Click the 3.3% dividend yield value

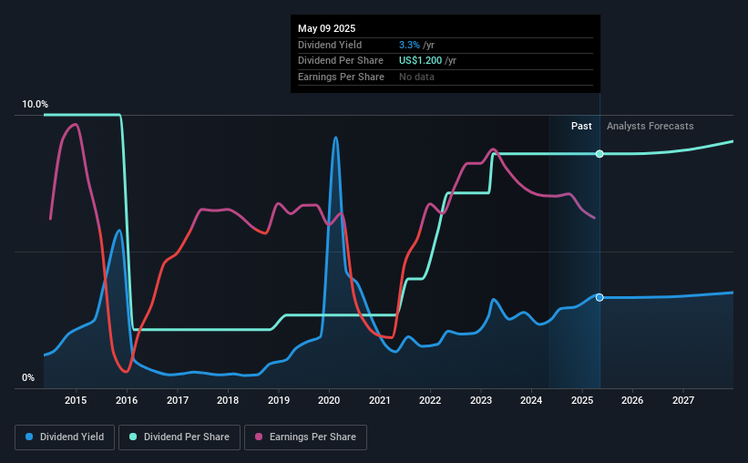(409, 45)
